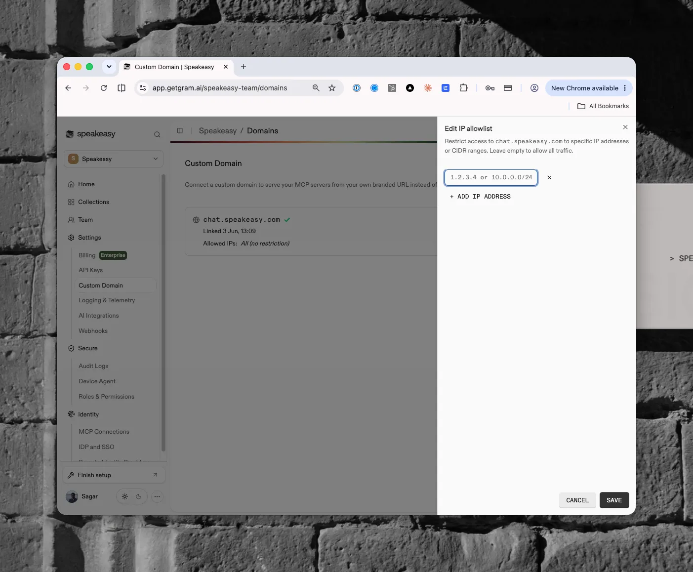The image size is (693, 572).
Task: Click Domains breadcrumb
Action: [x=262, y=131]
